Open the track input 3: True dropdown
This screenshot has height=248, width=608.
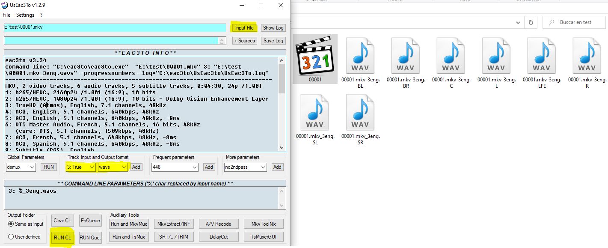pyautogui.click(x=81, y=167)
